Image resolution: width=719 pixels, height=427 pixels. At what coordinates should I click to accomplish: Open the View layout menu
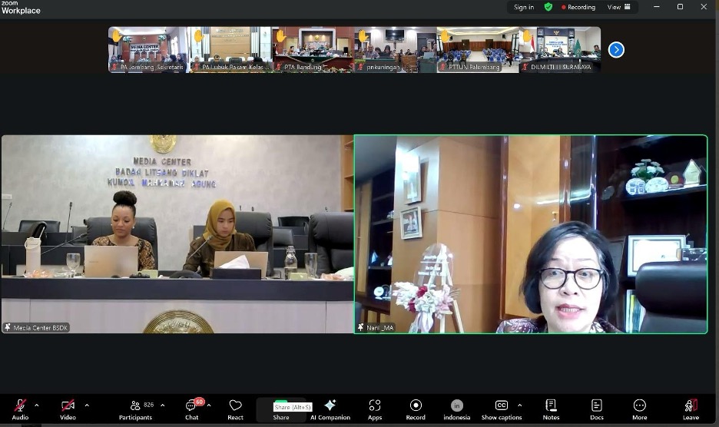tap(618, 7)
